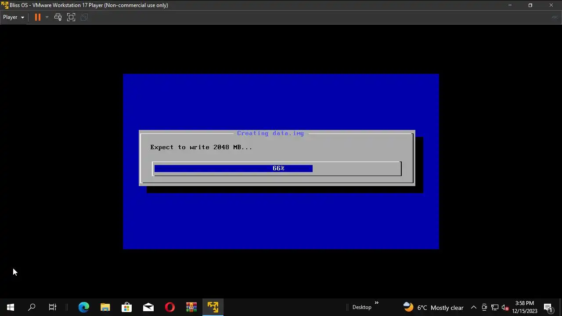Open the notification center icon
The image size is (562, 316).
(x=548, y=307)
